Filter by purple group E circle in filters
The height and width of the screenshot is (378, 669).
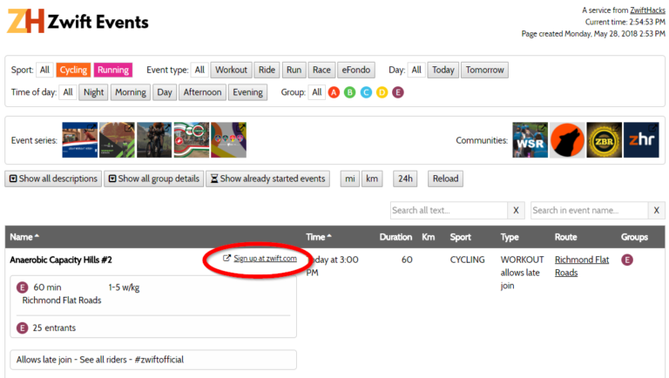(398, 92)
